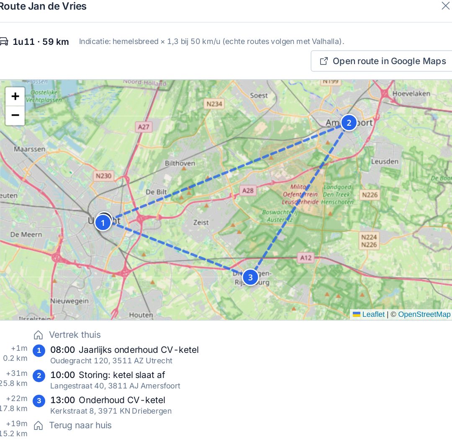Click 'Vertrek thuis' label

(x=75, y=335)
